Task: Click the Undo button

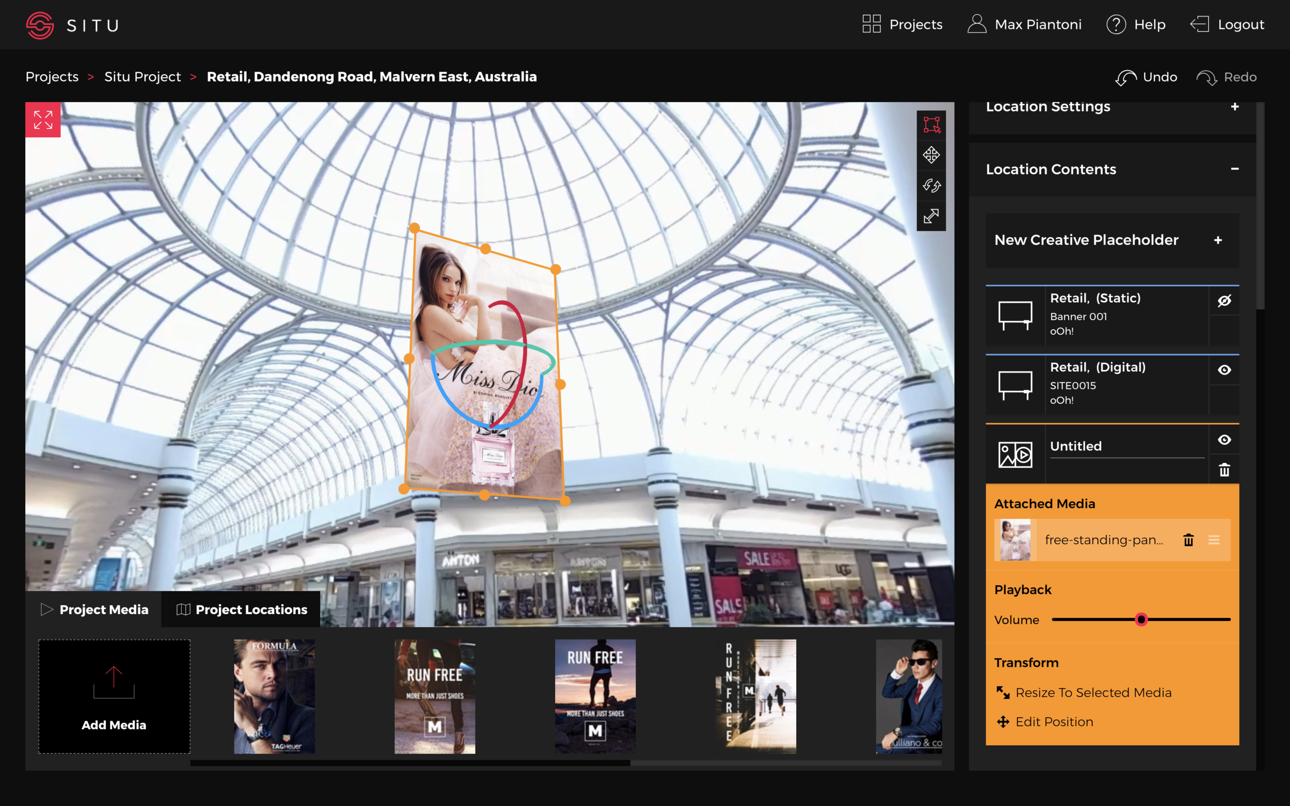Action: (x=1146, y=77)
